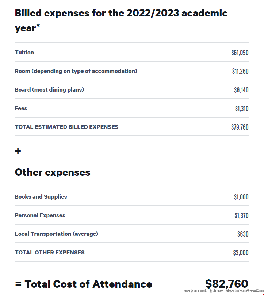Screen dimensions: 264x295
Task: Click the Billed expenses 2022/2023 heading
Action: (x=121, y=20)
